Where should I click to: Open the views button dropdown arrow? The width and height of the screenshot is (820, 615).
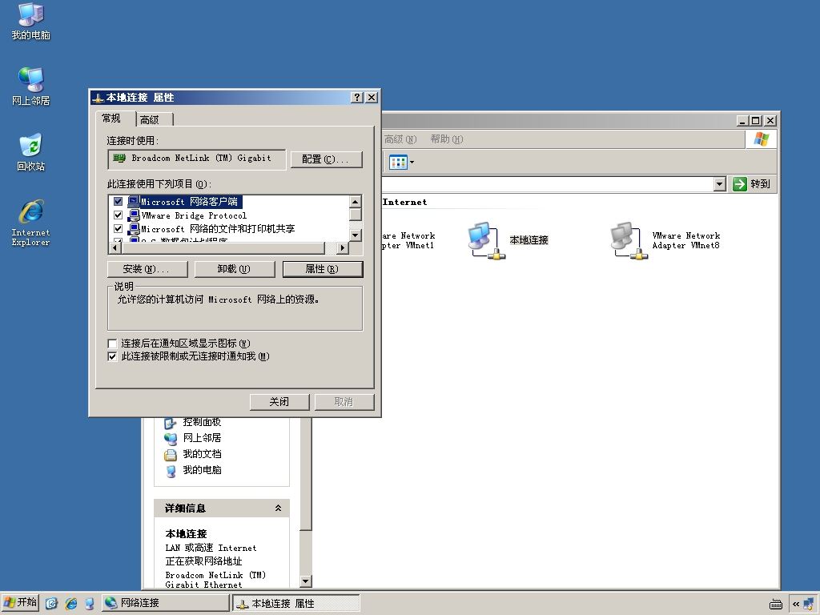(412, 162)
